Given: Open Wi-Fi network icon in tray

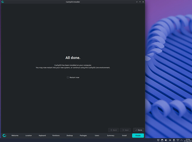Looking at the screenshot, I should coord(178,140).
